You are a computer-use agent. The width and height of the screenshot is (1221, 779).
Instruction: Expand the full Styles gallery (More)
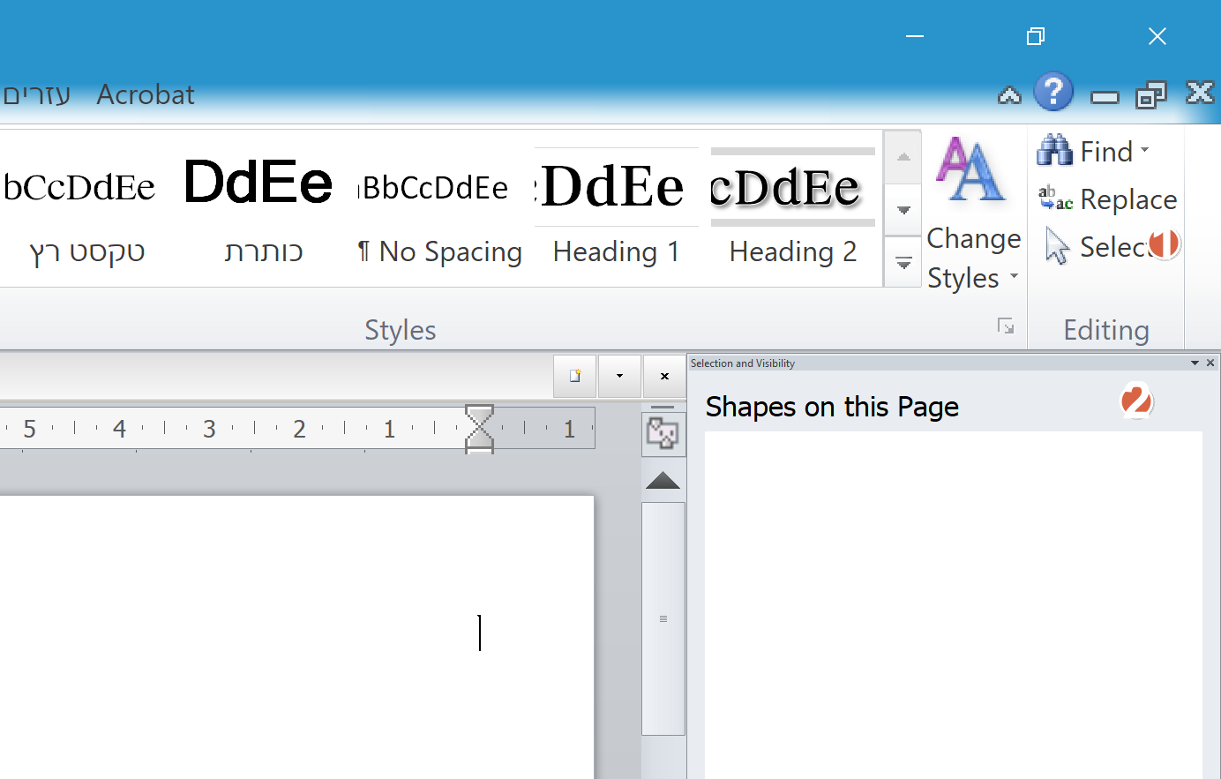tap(903, 262)
